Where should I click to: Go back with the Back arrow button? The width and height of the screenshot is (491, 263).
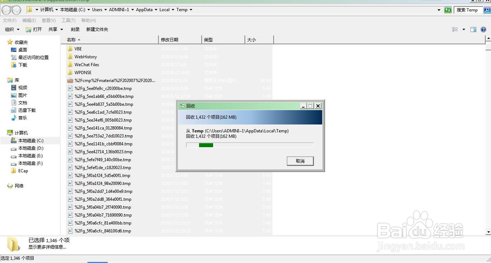[6, 10]
